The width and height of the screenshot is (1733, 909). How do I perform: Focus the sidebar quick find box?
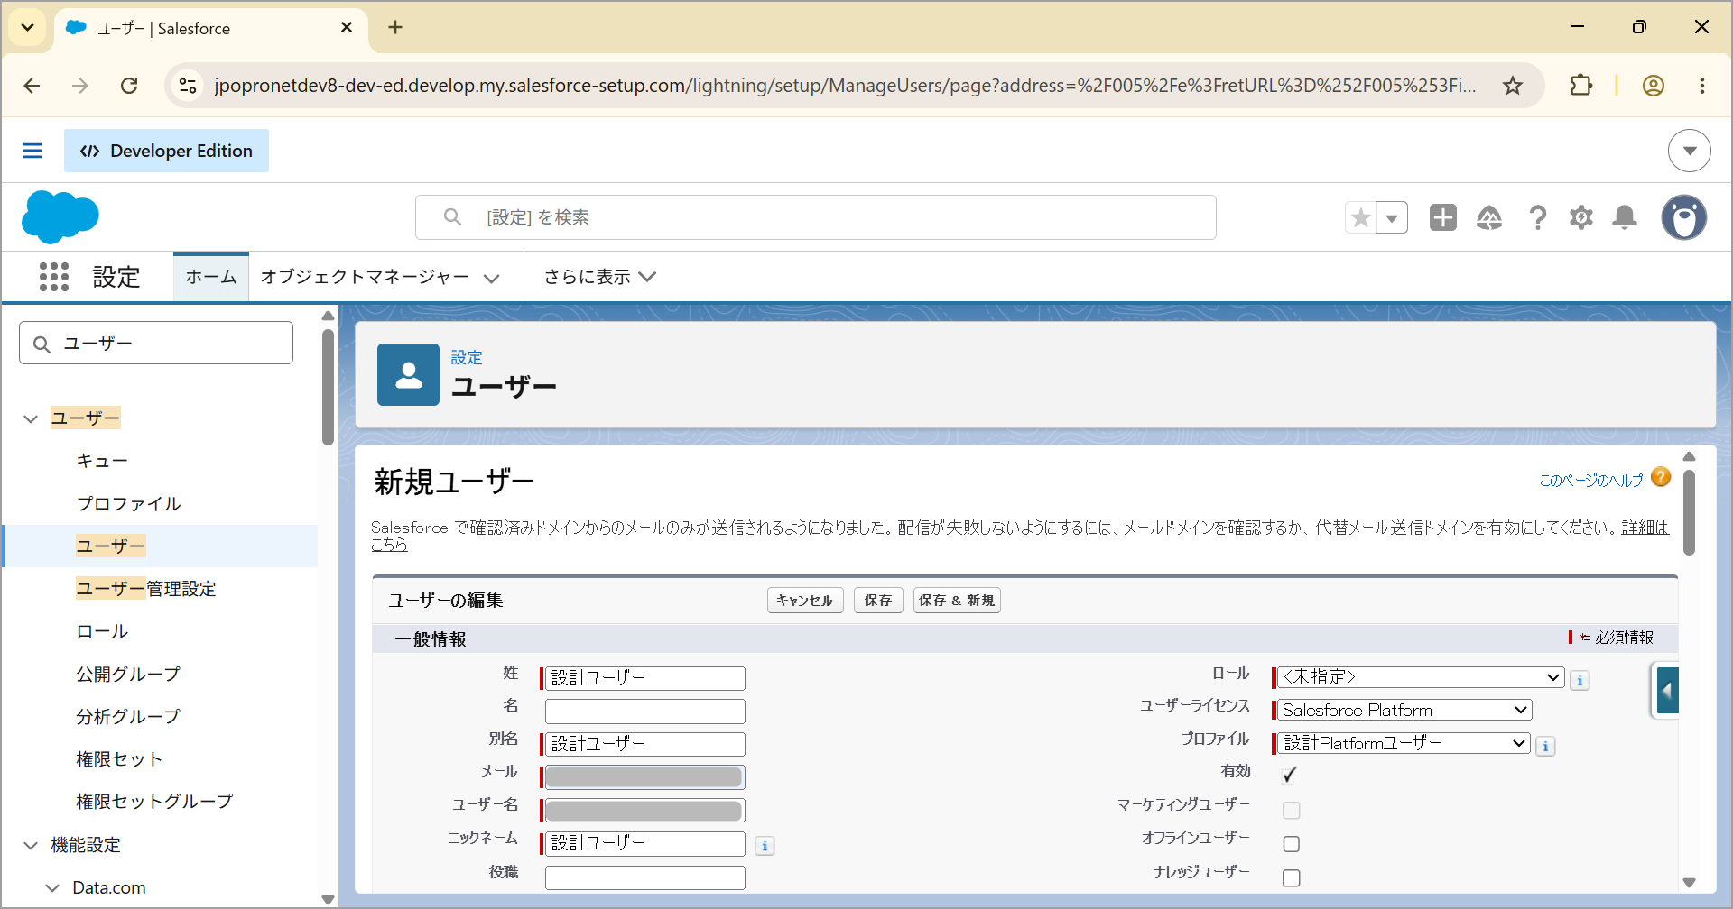[156, 344]
